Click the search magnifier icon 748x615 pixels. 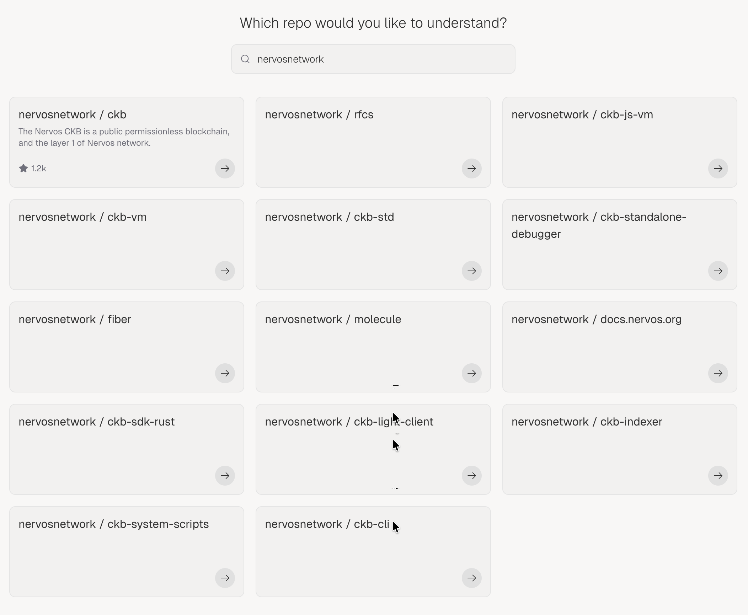click(x=245, y=59)
